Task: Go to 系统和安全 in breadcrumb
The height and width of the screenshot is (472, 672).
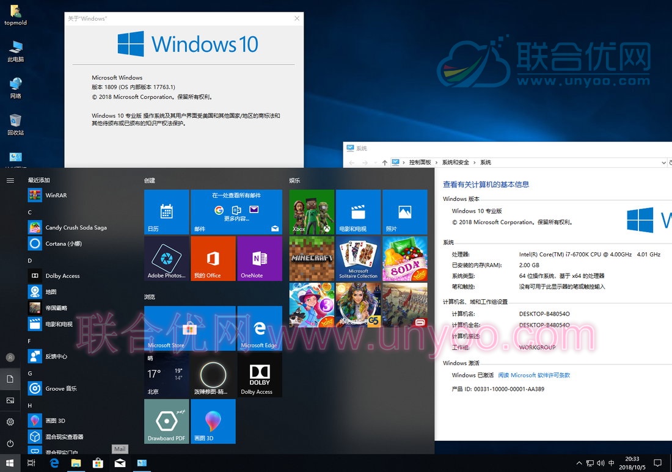Action: (455, 162)
